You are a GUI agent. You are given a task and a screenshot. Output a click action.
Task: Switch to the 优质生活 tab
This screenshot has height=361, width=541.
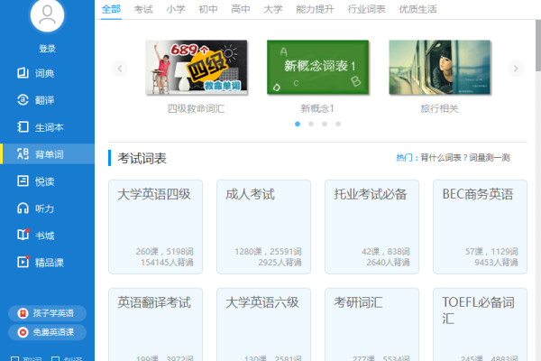click(417, 9)
